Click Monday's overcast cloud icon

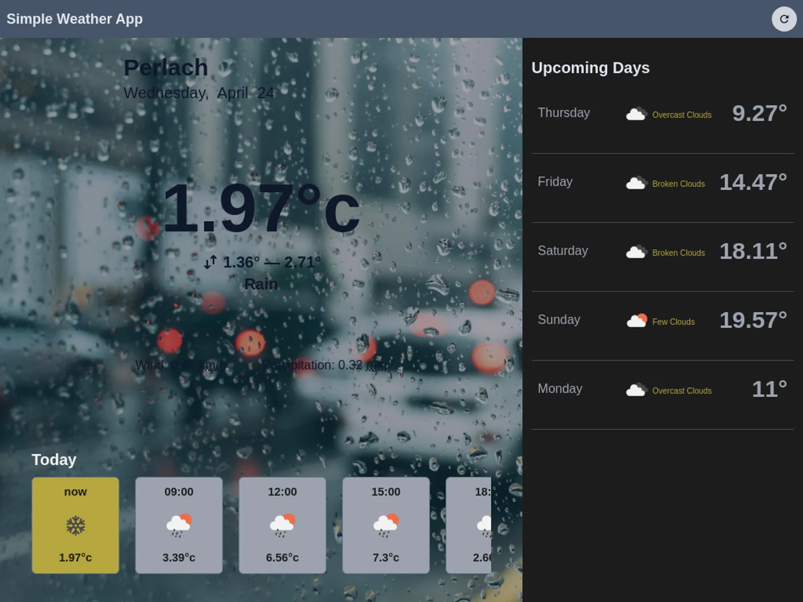click(x=637, y=390)
